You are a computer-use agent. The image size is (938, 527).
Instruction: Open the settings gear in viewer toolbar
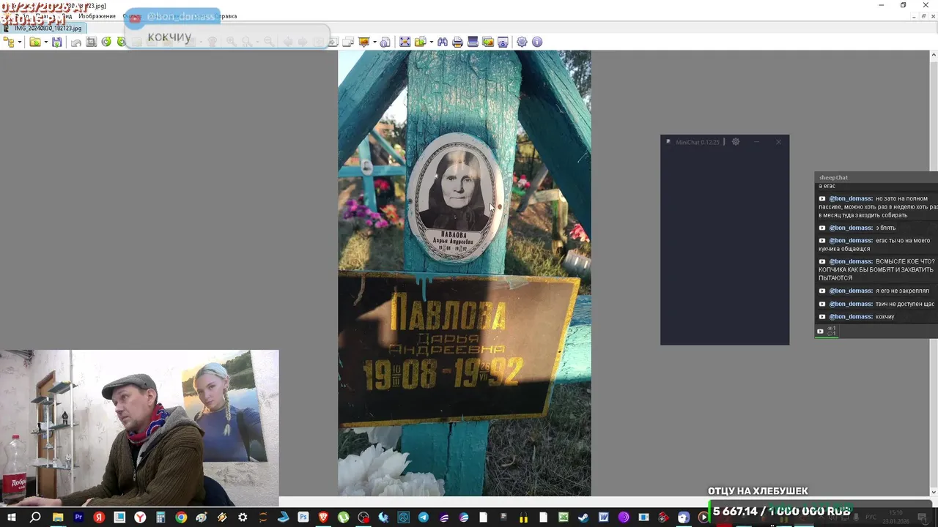522,42
